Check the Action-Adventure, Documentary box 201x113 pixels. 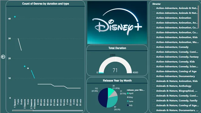tap(154, 76)
